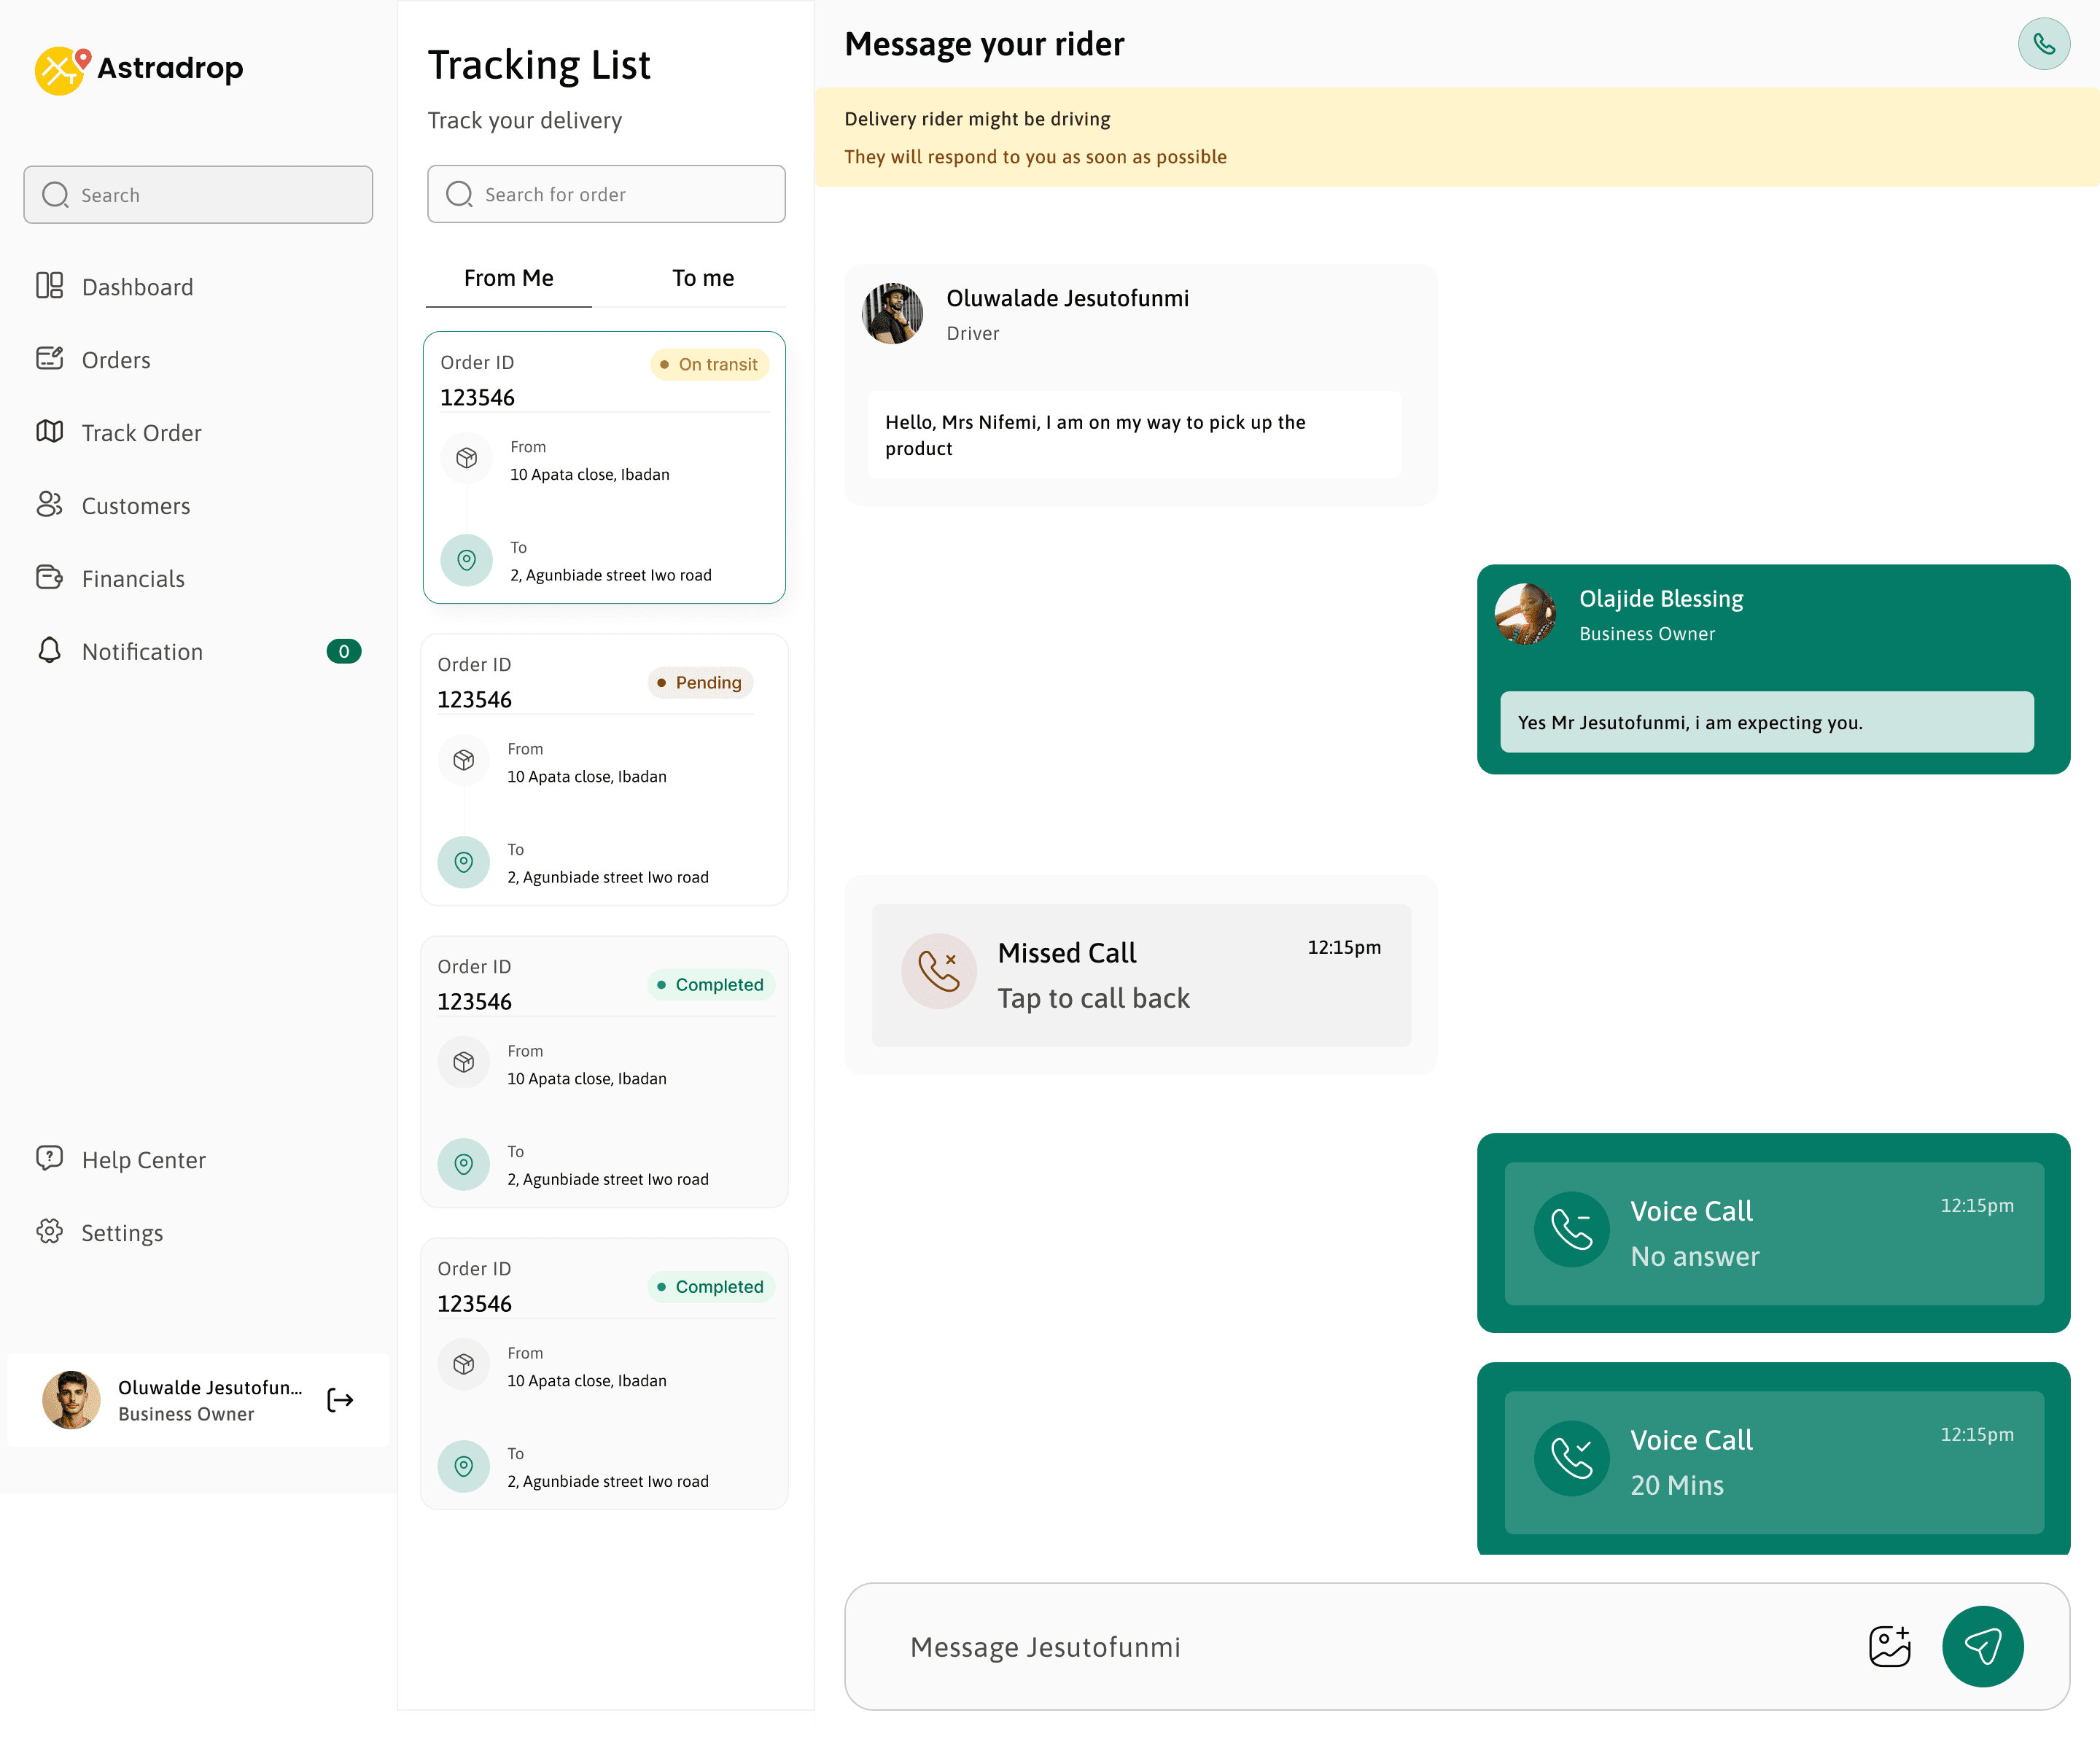The height and width of the screenshot is (1737, 2100).
Task: Select the From Me tab
Action: [508, 278]
